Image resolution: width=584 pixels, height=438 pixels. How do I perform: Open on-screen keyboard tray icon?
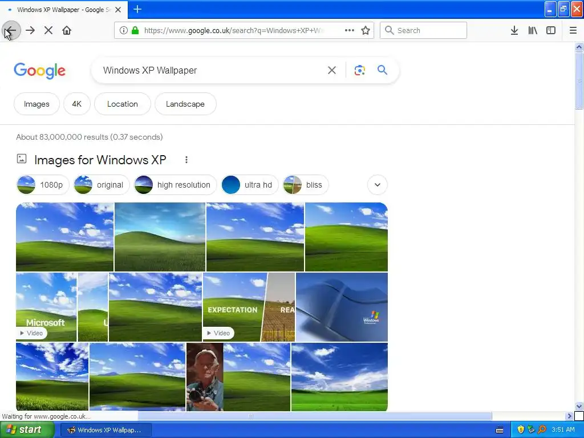click(x=500, y=430)
